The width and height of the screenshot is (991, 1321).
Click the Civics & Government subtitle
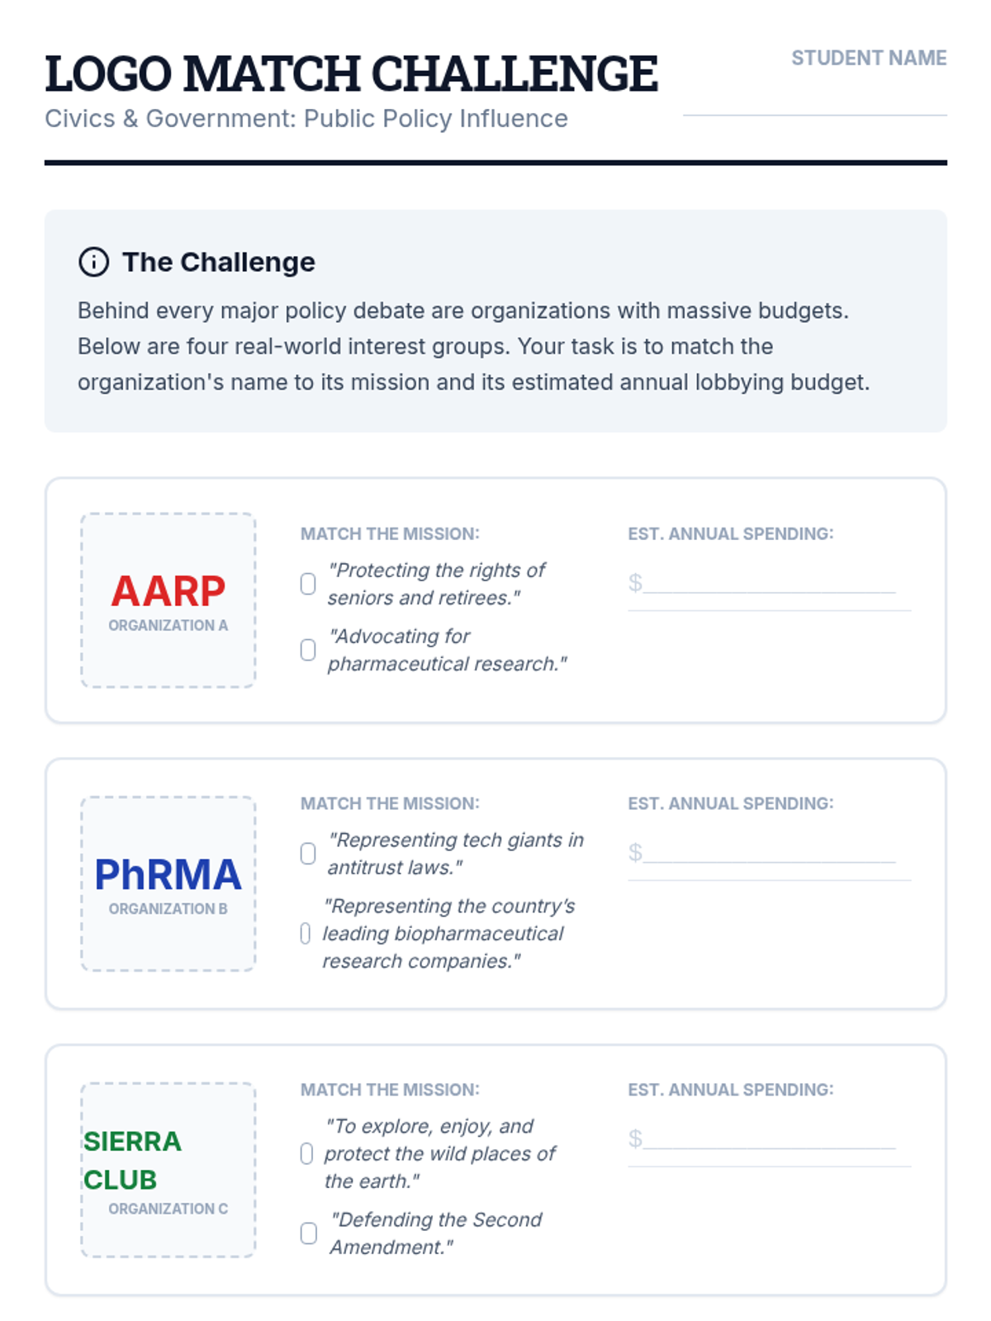306,119
